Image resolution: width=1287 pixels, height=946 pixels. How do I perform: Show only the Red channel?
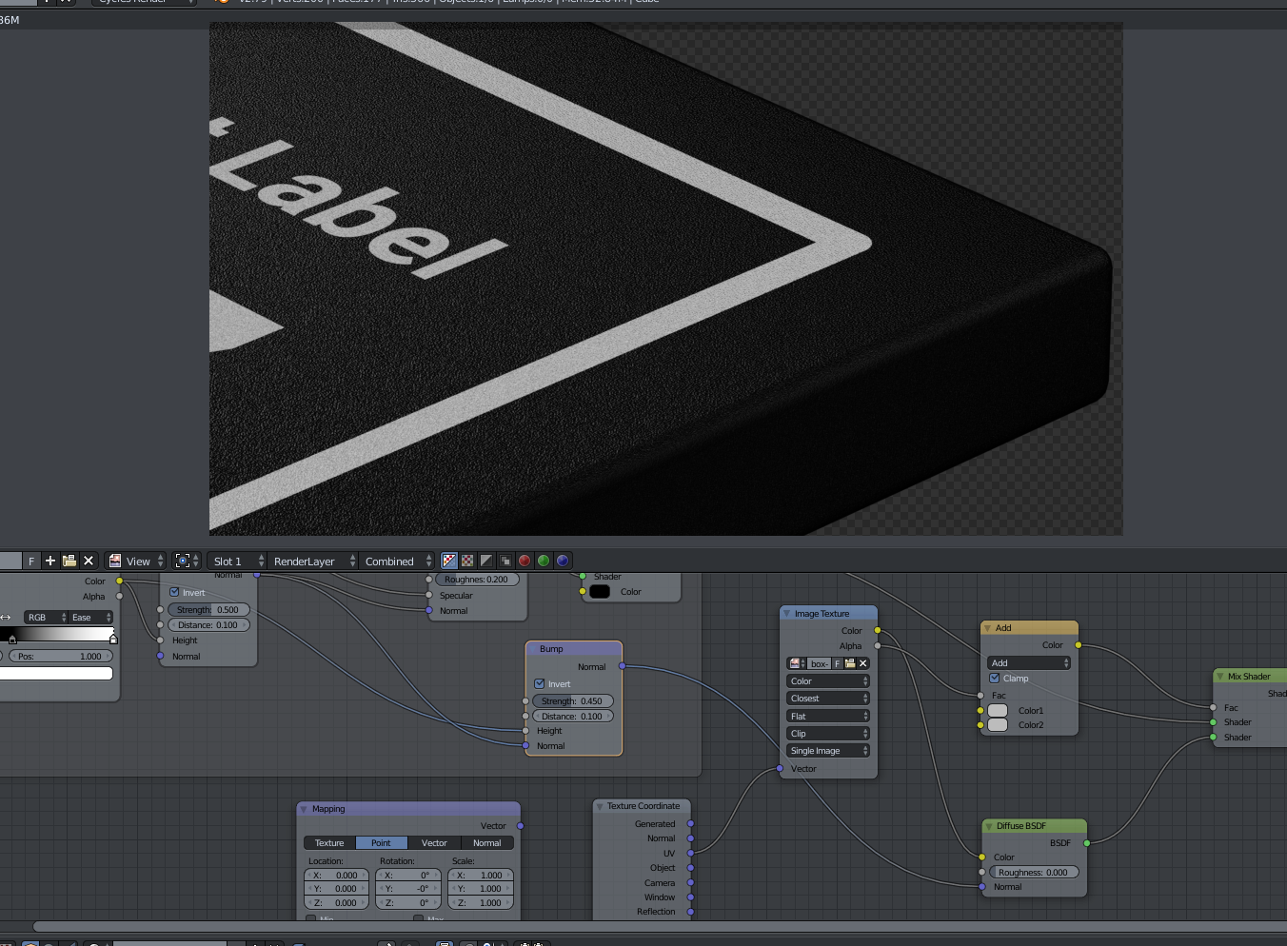(x=525, y=561)
